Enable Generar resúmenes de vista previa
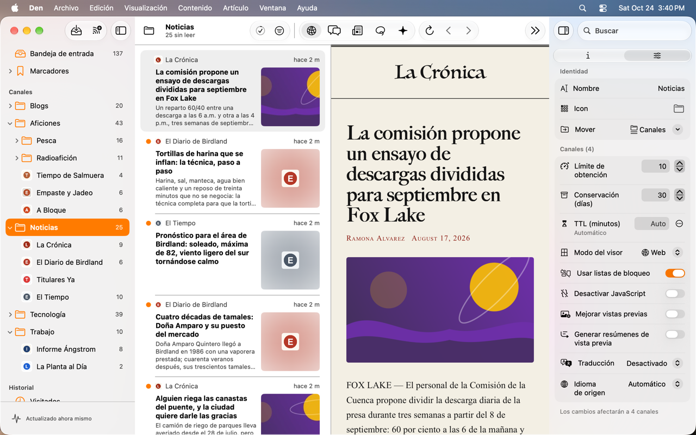696x435 pixels. 675,334
